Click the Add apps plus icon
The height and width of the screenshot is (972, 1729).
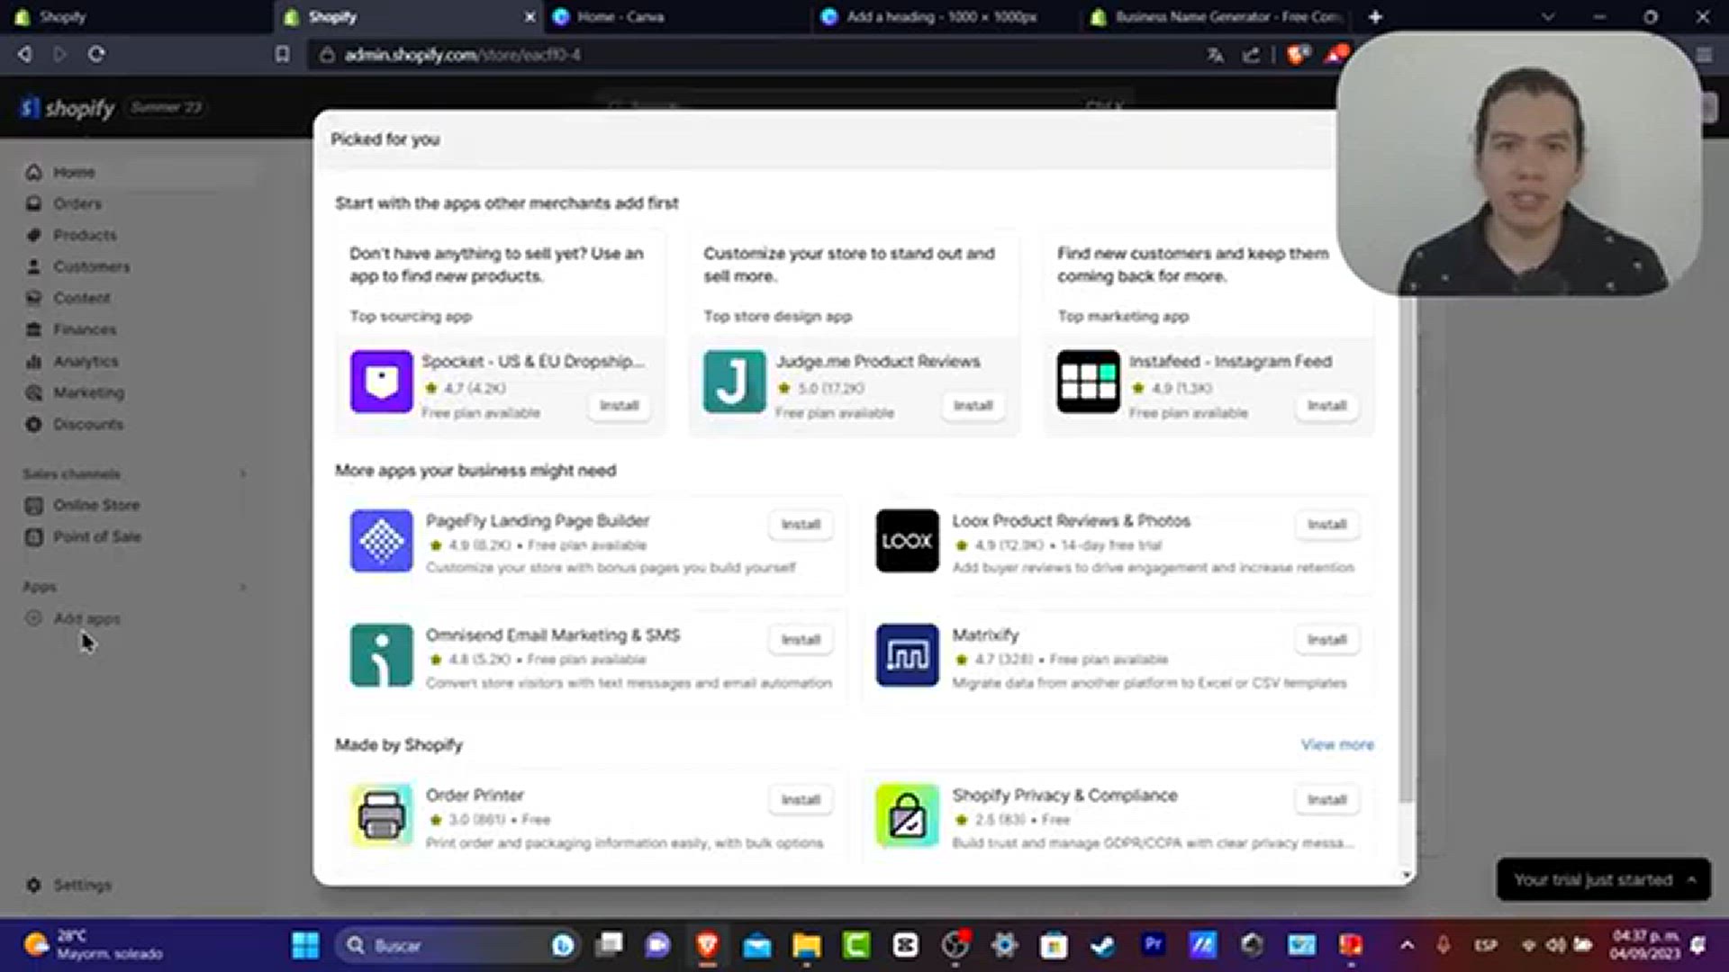click(x=33, y=618)
